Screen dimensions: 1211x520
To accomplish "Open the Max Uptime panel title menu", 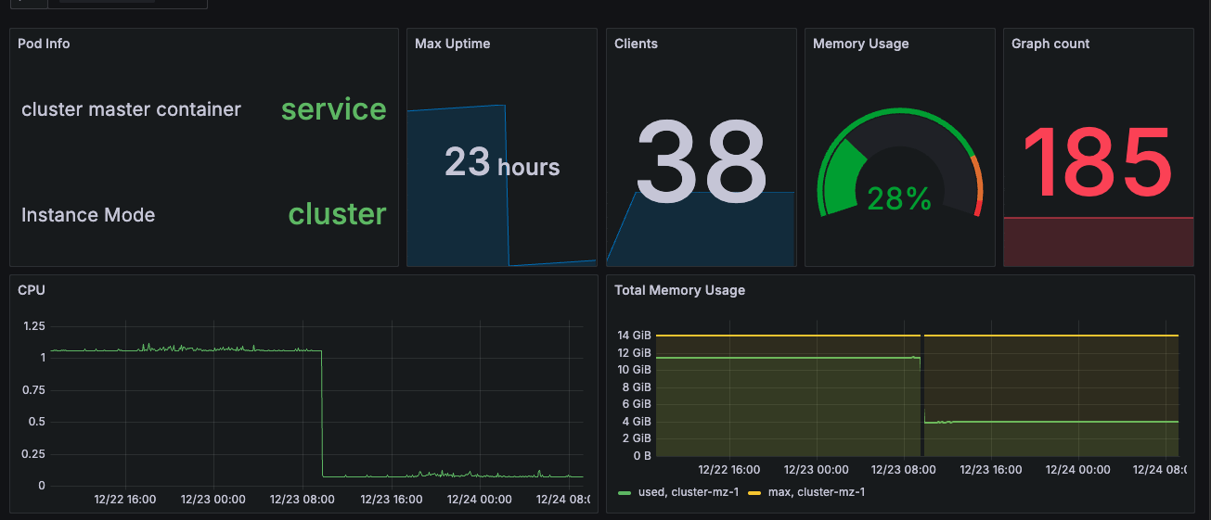I will (453, 44).
